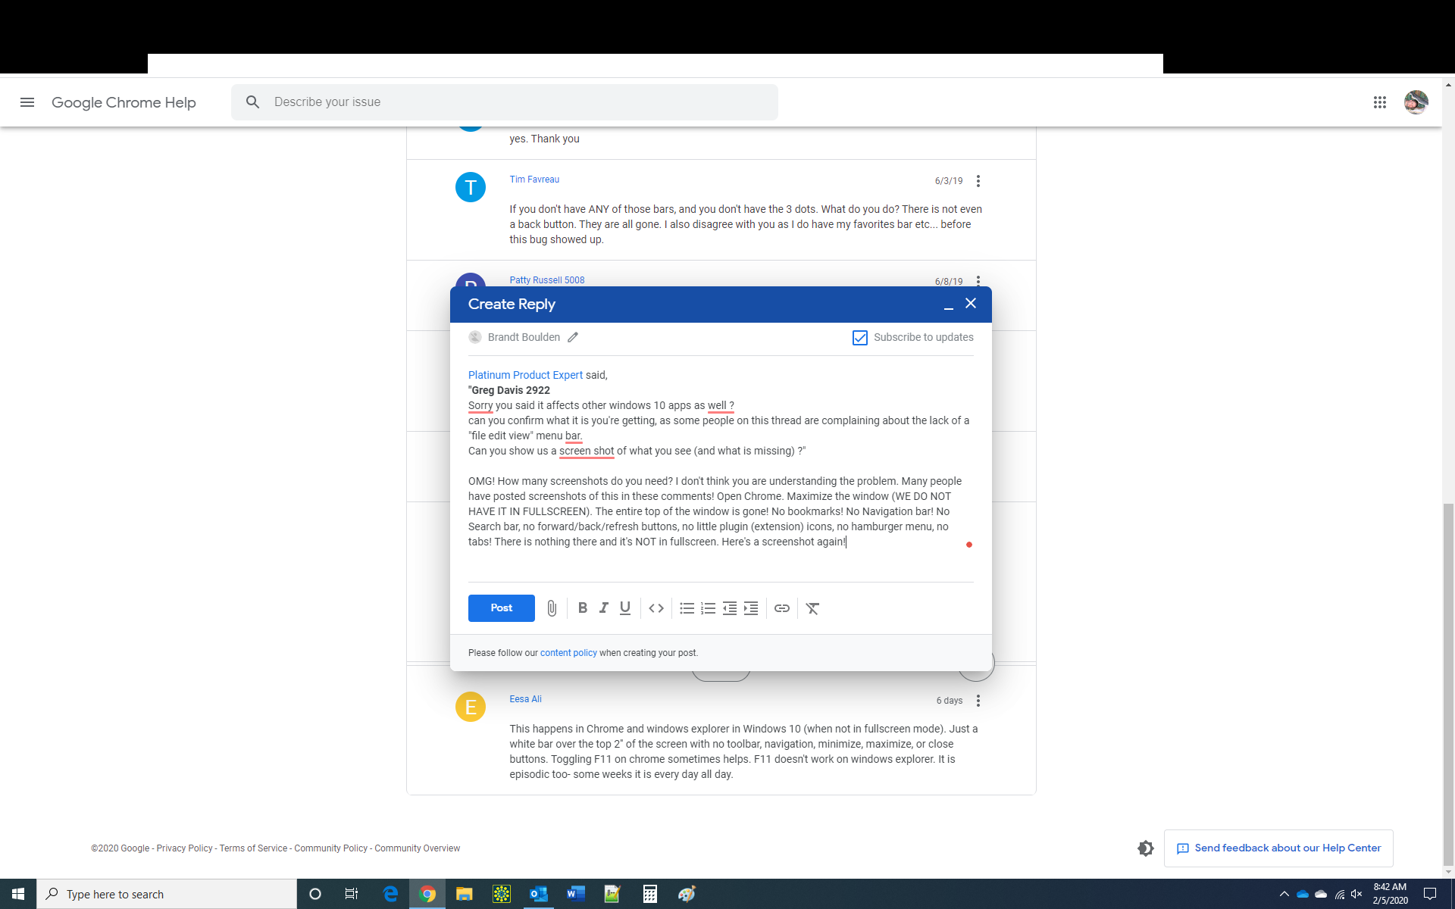Image resolution: width=1455 pixels, height=909 pixels.
Task: Toggle italic formatting in reply editor
Action: pos(603,608)
